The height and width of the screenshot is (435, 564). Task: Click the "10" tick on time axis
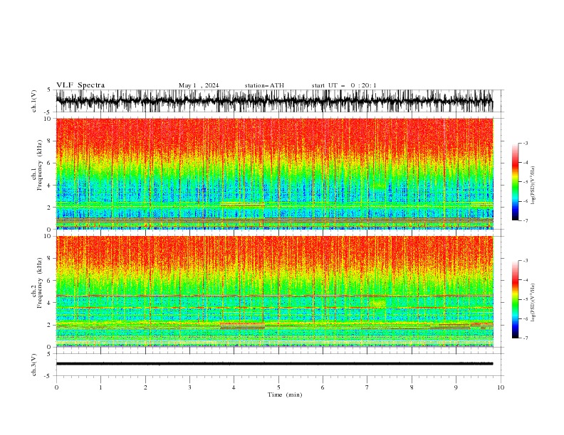click(x=501, y=387)
